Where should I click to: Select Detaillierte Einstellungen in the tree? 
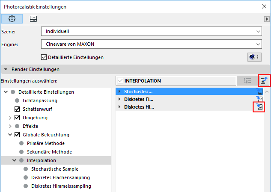point(46,92)
